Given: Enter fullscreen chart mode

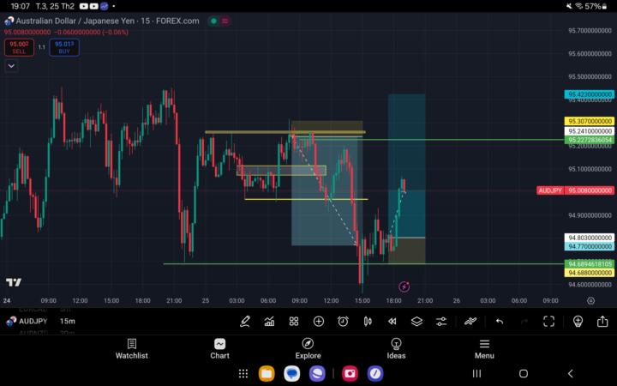Looking at the screenshot, I should tap(549, 322).
